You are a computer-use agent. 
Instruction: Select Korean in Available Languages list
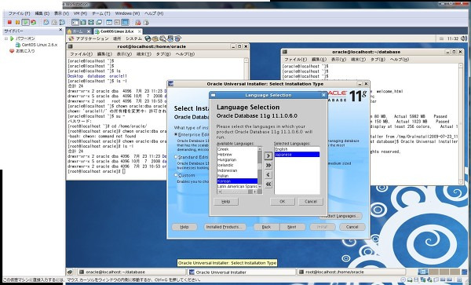point(237,181)
